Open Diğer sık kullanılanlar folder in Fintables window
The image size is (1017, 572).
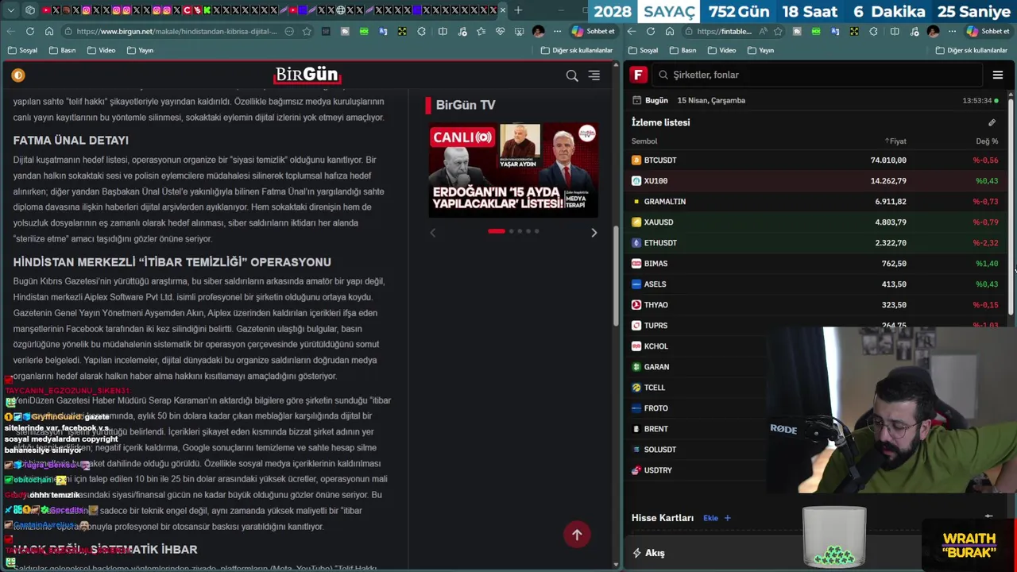tap(971, 50)
